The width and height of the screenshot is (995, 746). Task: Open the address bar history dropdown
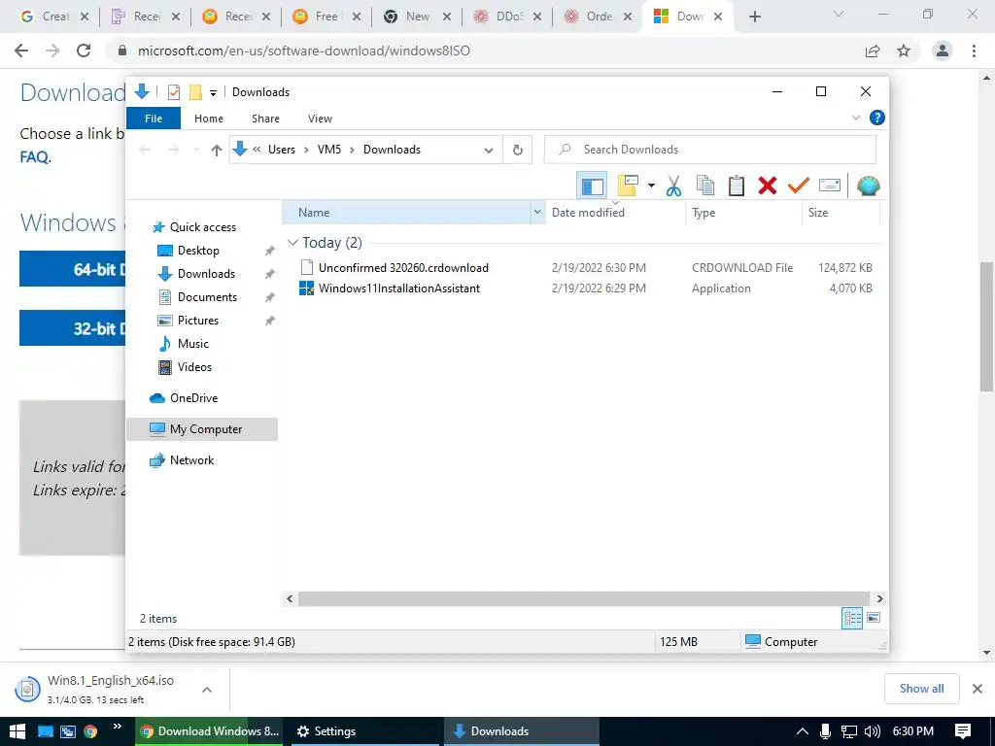coord(488,151)
